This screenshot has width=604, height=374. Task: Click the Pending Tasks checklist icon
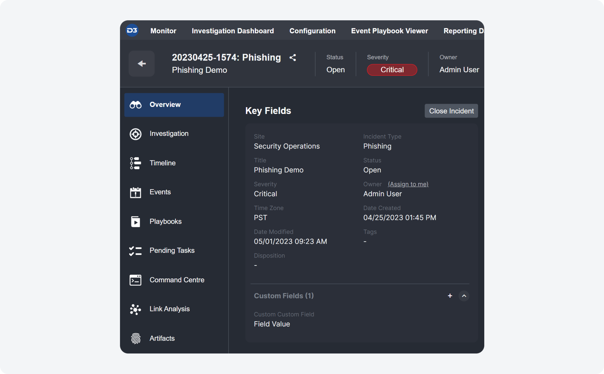[x=136, y=251]
